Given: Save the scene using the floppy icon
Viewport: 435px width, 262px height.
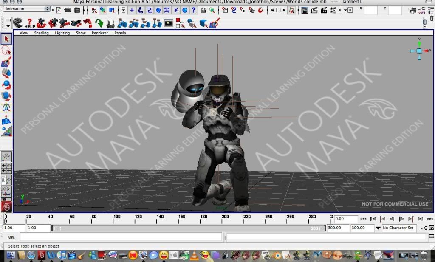Looking at the screenshot, I should click(77, 10).
